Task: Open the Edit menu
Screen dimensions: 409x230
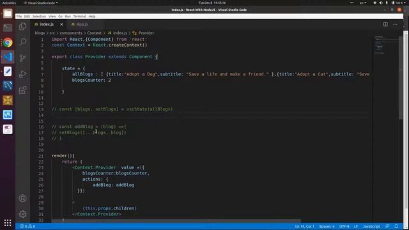Action: [27, 16]
